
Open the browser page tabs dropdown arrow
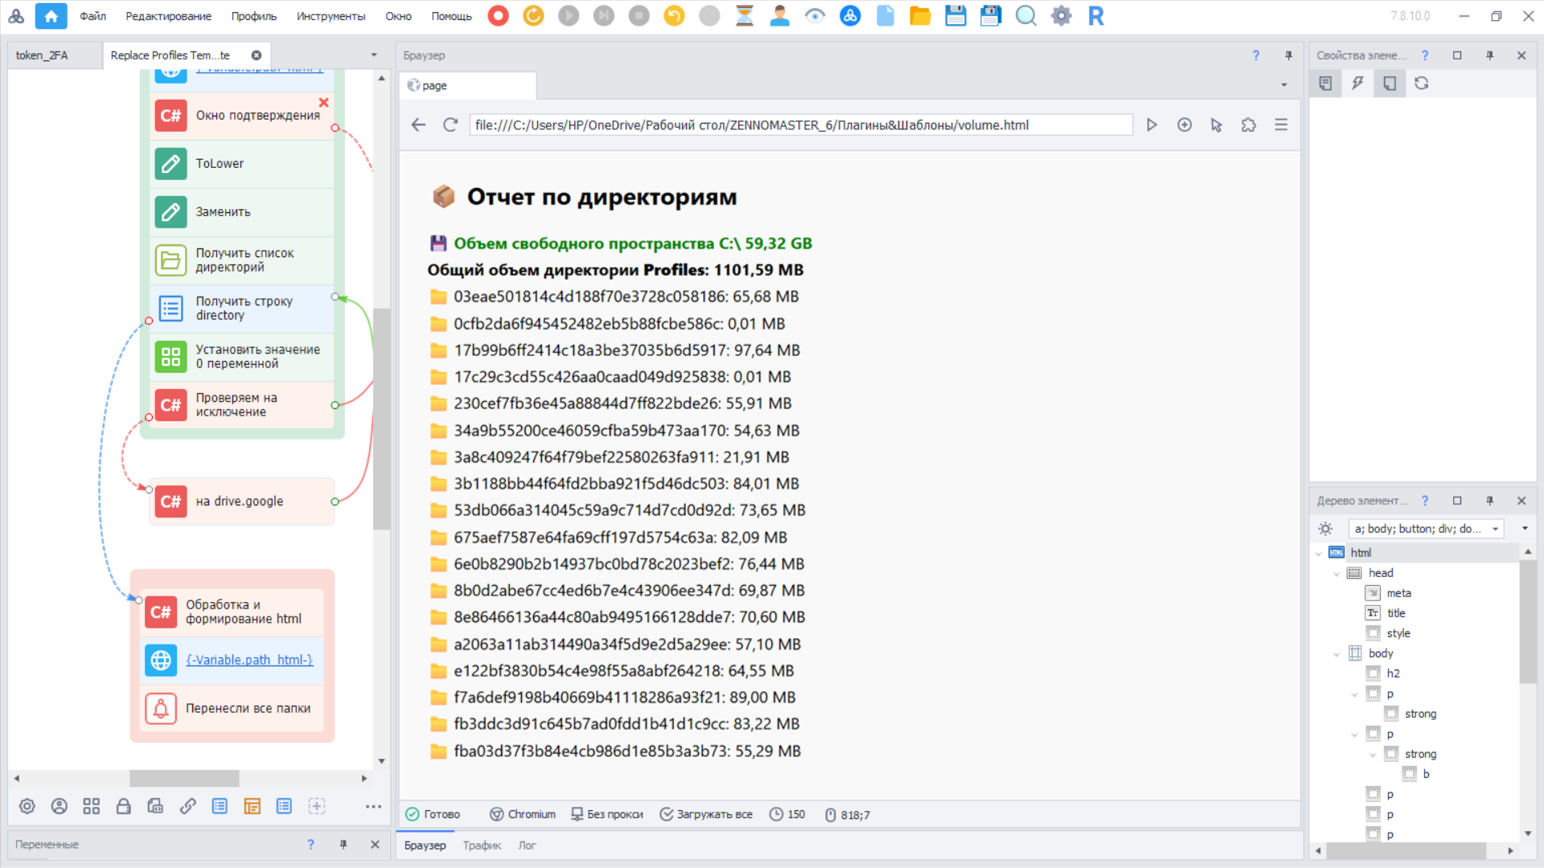tap(1284, 85)
